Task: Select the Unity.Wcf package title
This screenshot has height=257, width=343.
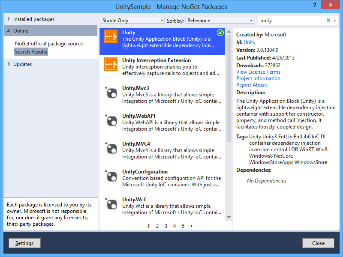Action: 134,200
